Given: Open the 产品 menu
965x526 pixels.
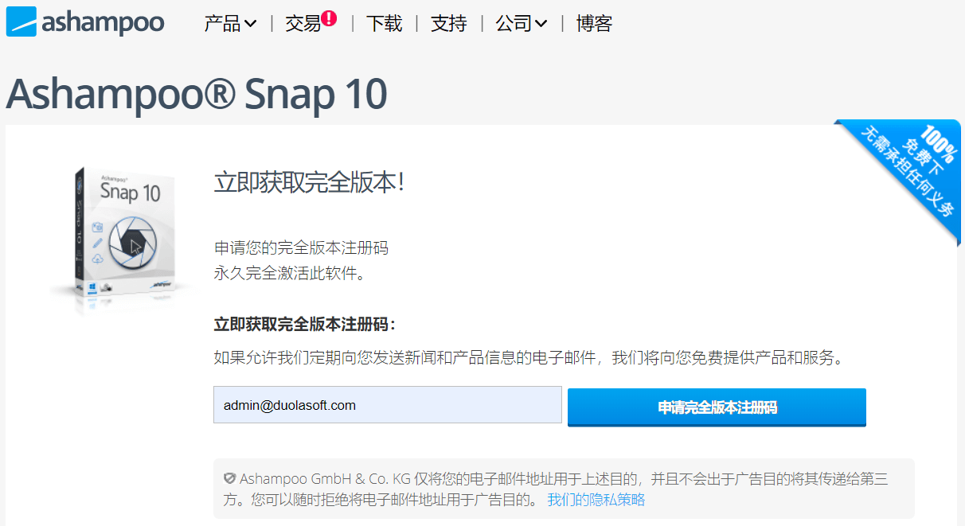Looking at the screenshot, I should point(222,24).
